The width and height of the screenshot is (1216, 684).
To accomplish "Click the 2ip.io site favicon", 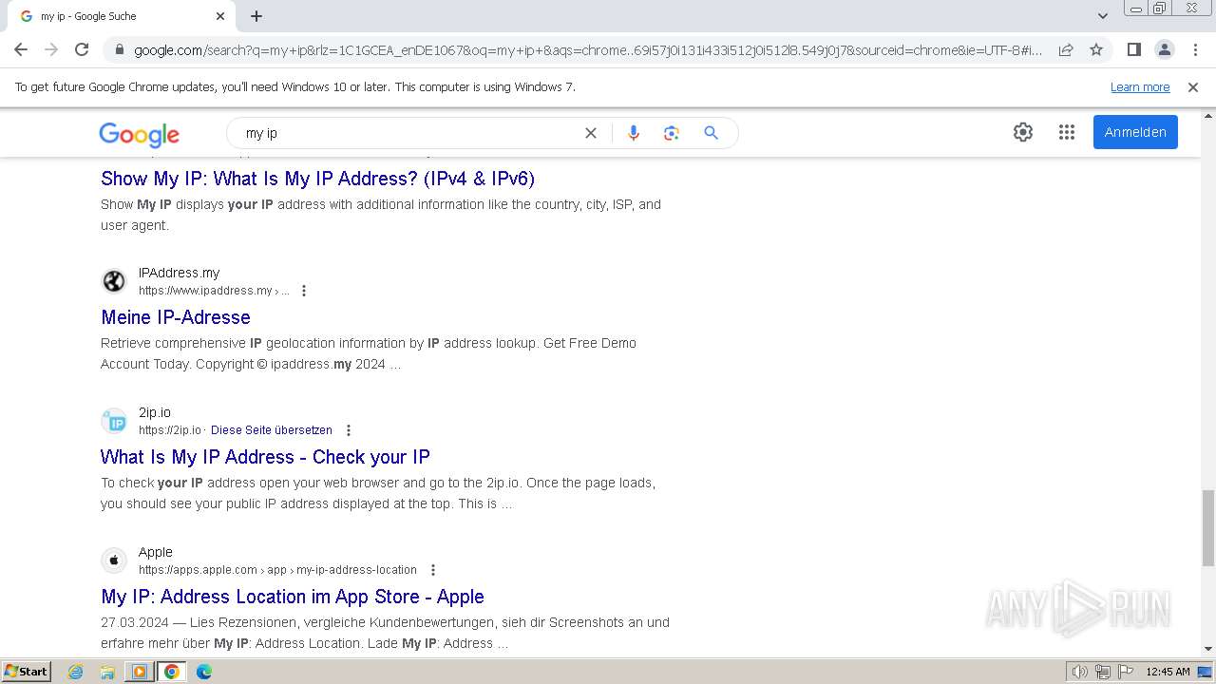I will (x=114, y=421).
